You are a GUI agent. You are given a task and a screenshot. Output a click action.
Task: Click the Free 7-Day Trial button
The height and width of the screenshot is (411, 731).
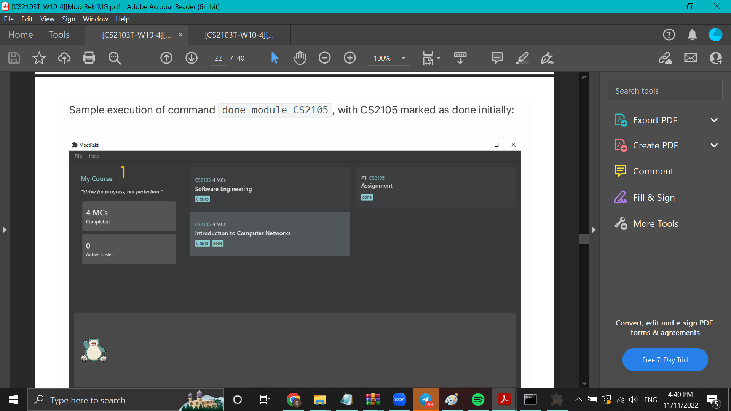pyautogui.click(x=665, y=360)
